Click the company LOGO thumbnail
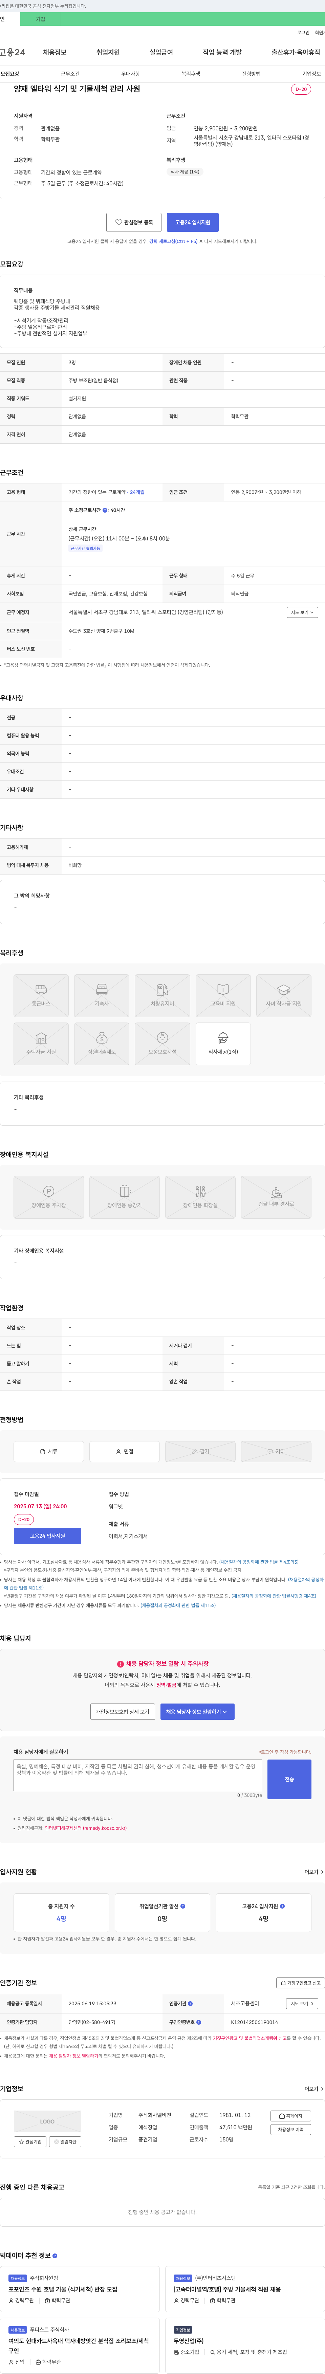This screenshot has width=325, height=2374. pos(48,2121)
